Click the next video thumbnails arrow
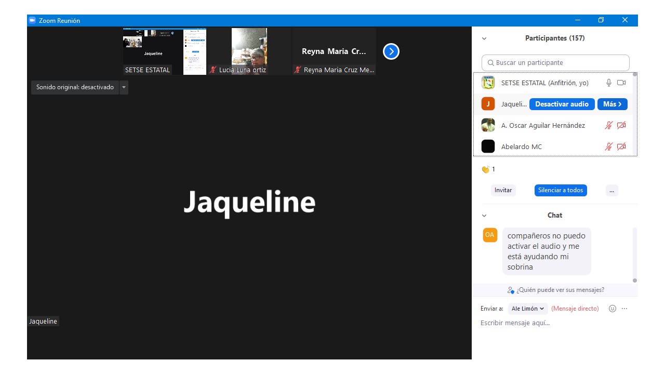 pos(391,51)
